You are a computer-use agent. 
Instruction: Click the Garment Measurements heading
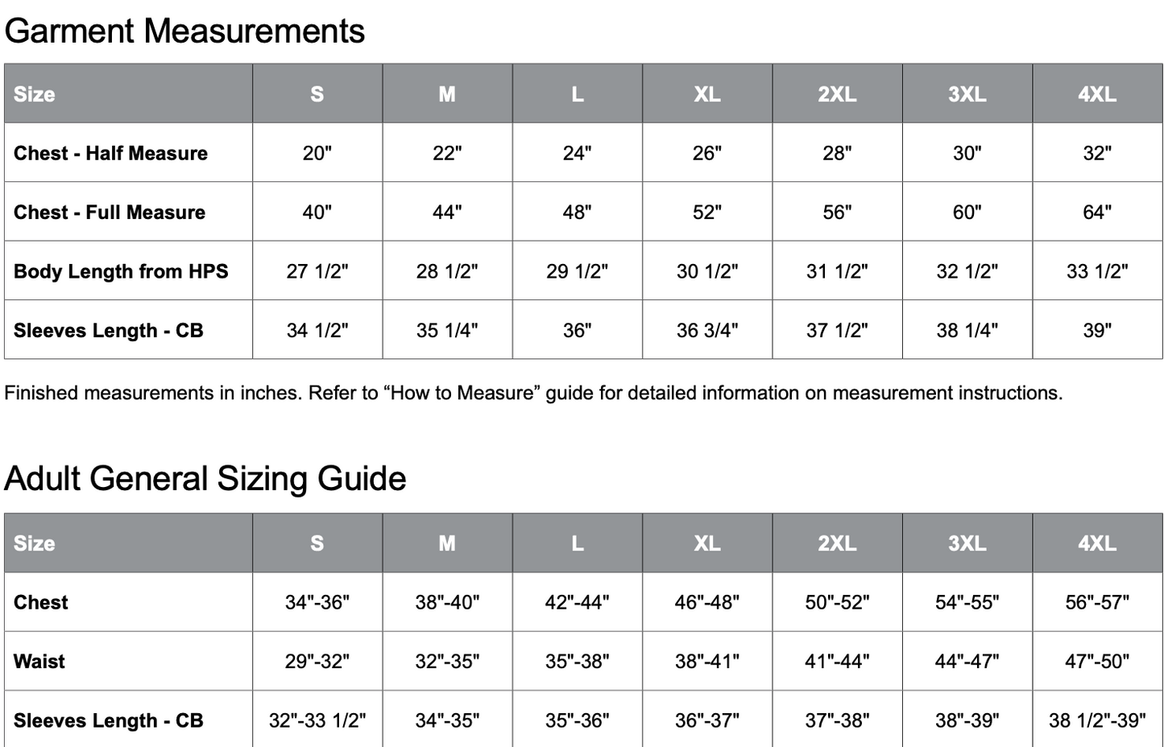coord(184,31)
